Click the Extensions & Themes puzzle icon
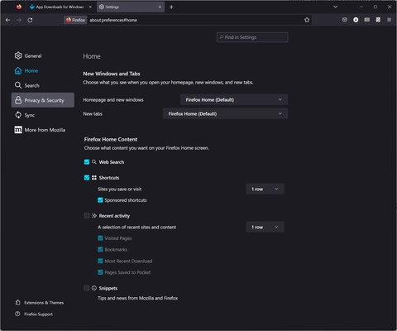 [x=17, y=303]
